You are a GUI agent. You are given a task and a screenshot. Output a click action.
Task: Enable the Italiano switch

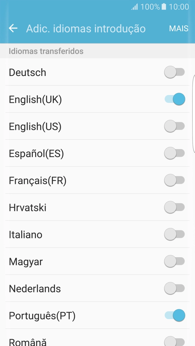click(174, 235)
